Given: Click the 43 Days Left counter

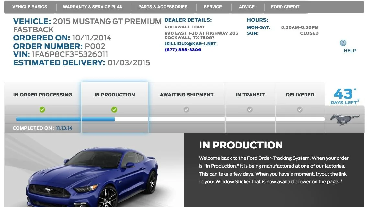Looking at the screenshot, I should tap(345, 96).
